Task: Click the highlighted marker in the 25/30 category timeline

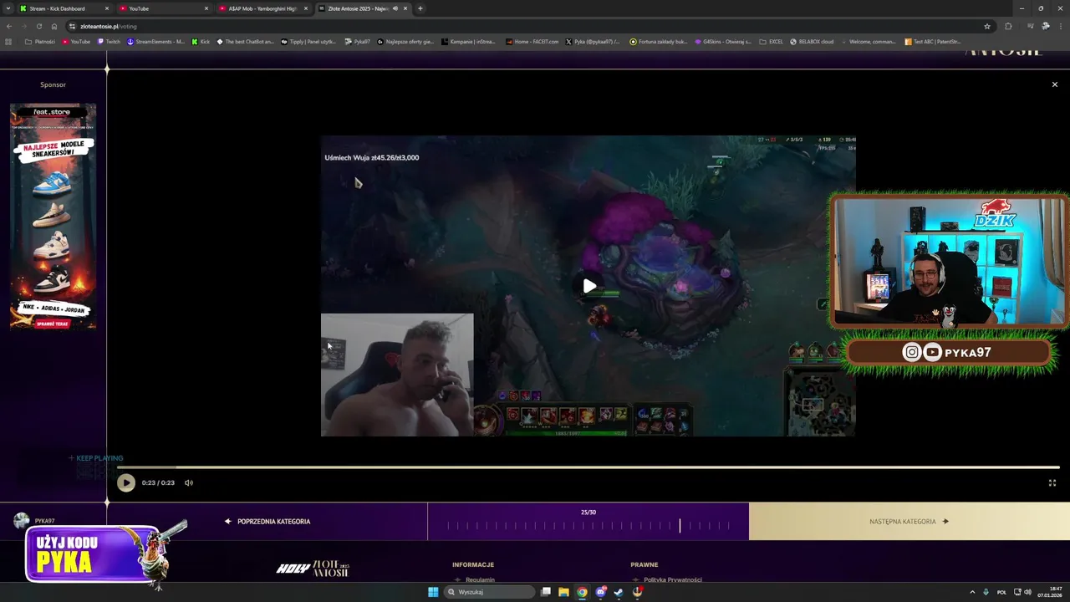Action: 680,525
